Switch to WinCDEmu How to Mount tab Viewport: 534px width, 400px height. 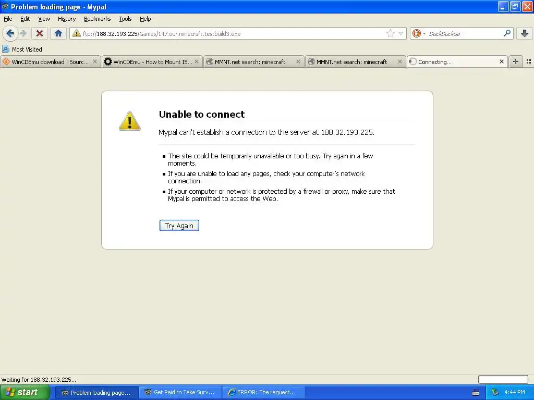[152, 62]
